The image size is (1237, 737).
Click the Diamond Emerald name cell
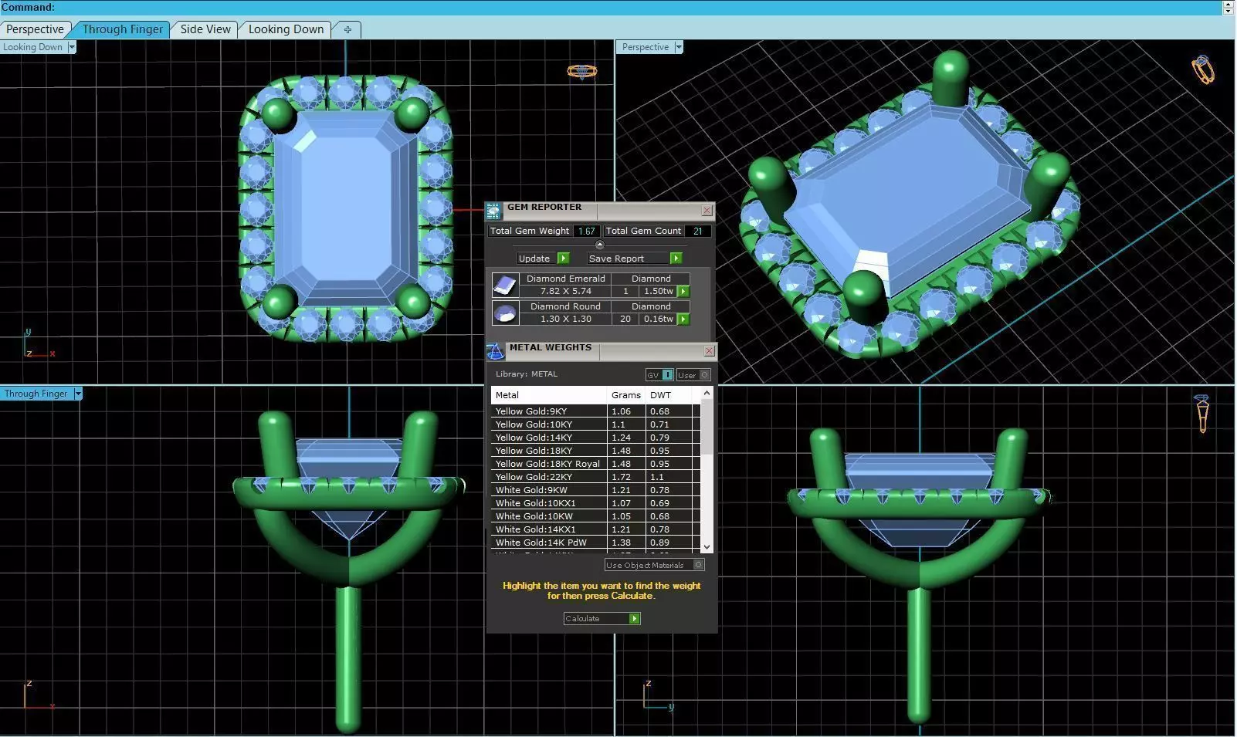pos(565,279)
